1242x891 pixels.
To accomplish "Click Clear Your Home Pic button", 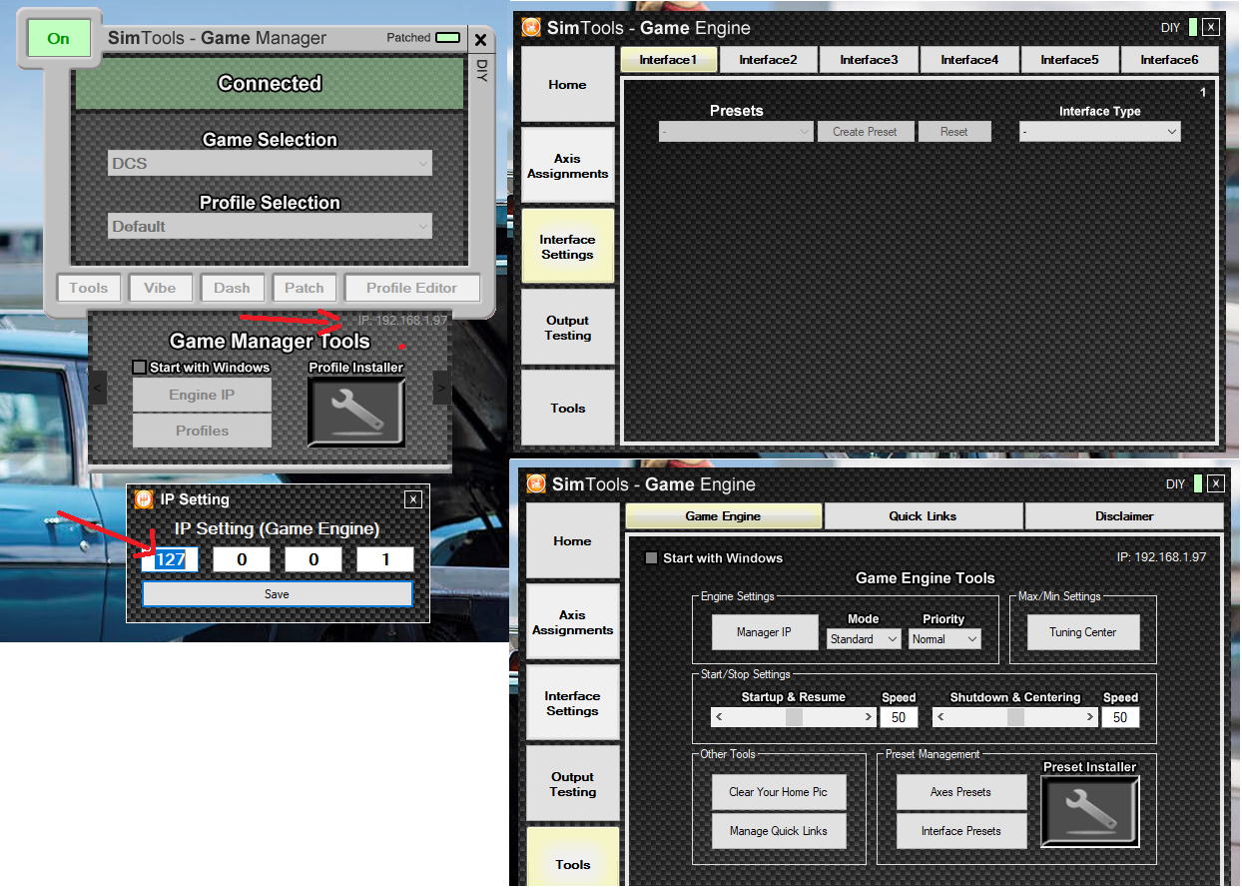I will point(779,792).
